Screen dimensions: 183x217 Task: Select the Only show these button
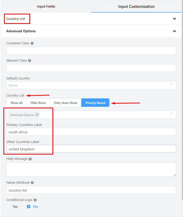tap(66, 103)
